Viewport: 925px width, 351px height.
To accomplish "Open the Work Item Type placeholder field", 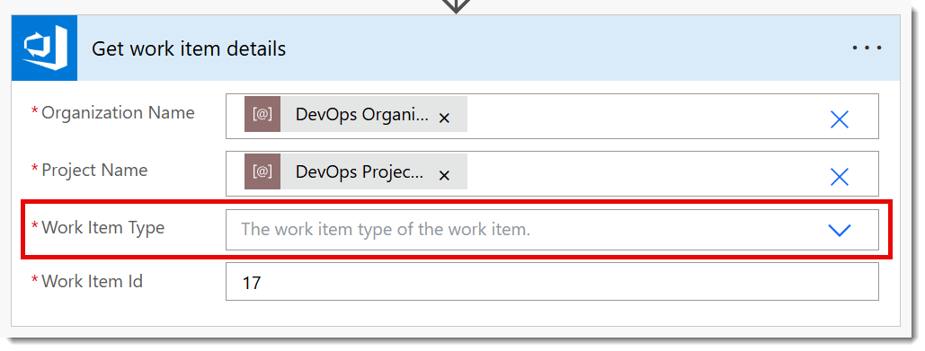I will (552, 230).
